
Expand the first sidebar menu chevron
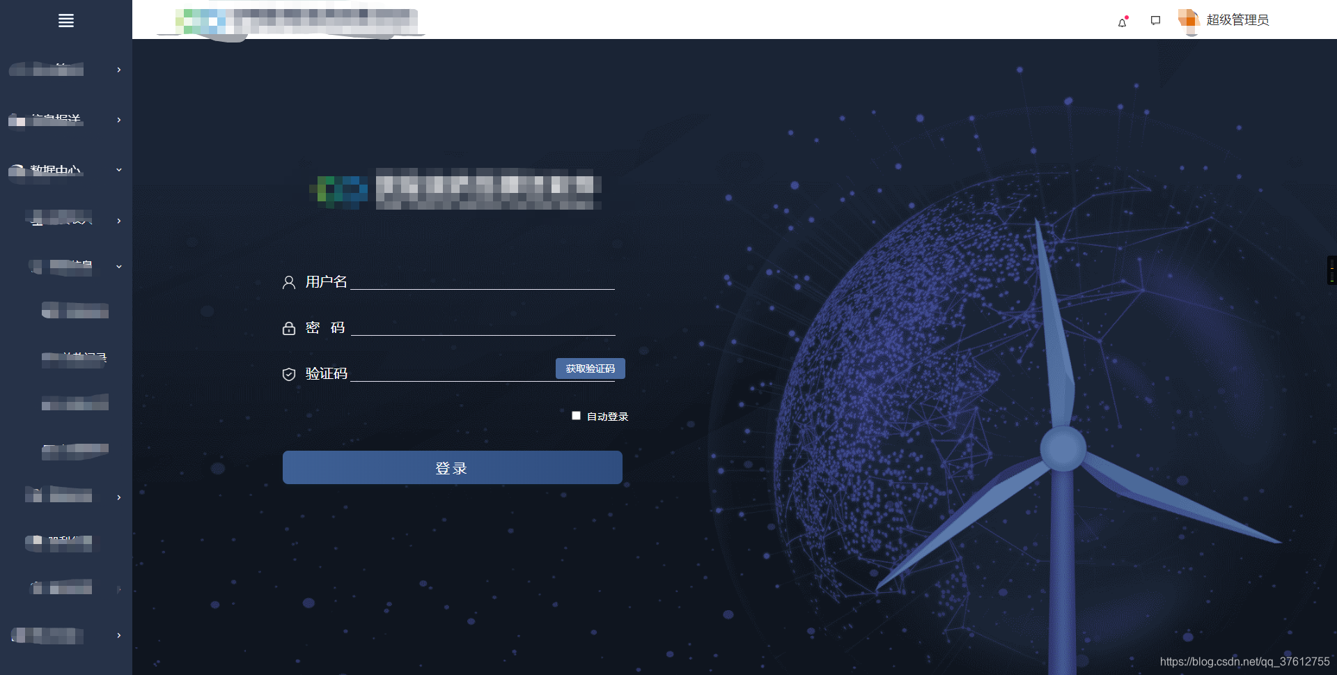119,70
